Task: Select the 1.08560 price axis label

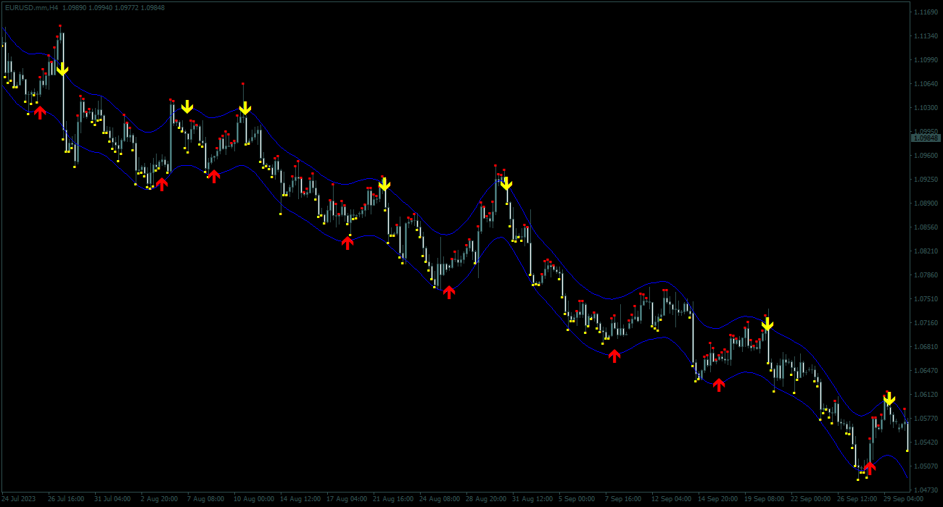Action: pos(926,227)
